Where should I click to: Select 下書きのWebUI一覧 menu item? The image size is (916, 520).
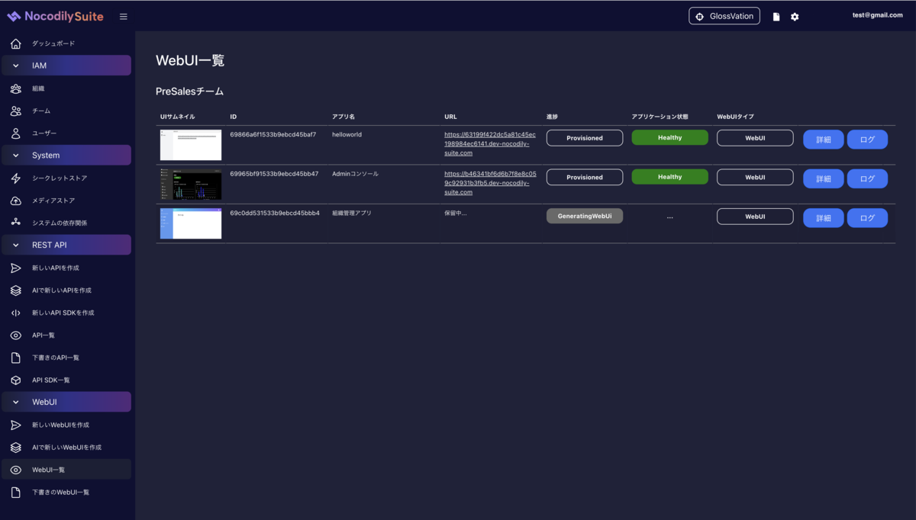(x=66, y=493)
